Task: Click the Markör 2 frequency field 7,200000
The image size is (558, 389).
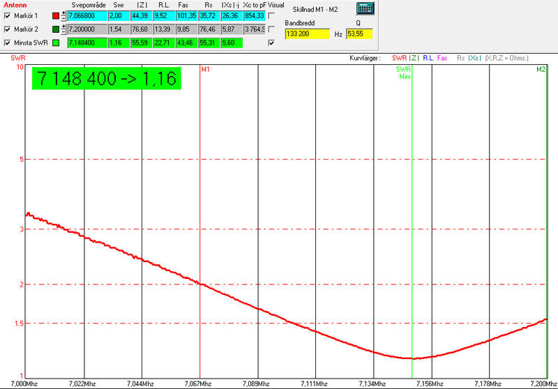Action: click(x=88, y=29)
